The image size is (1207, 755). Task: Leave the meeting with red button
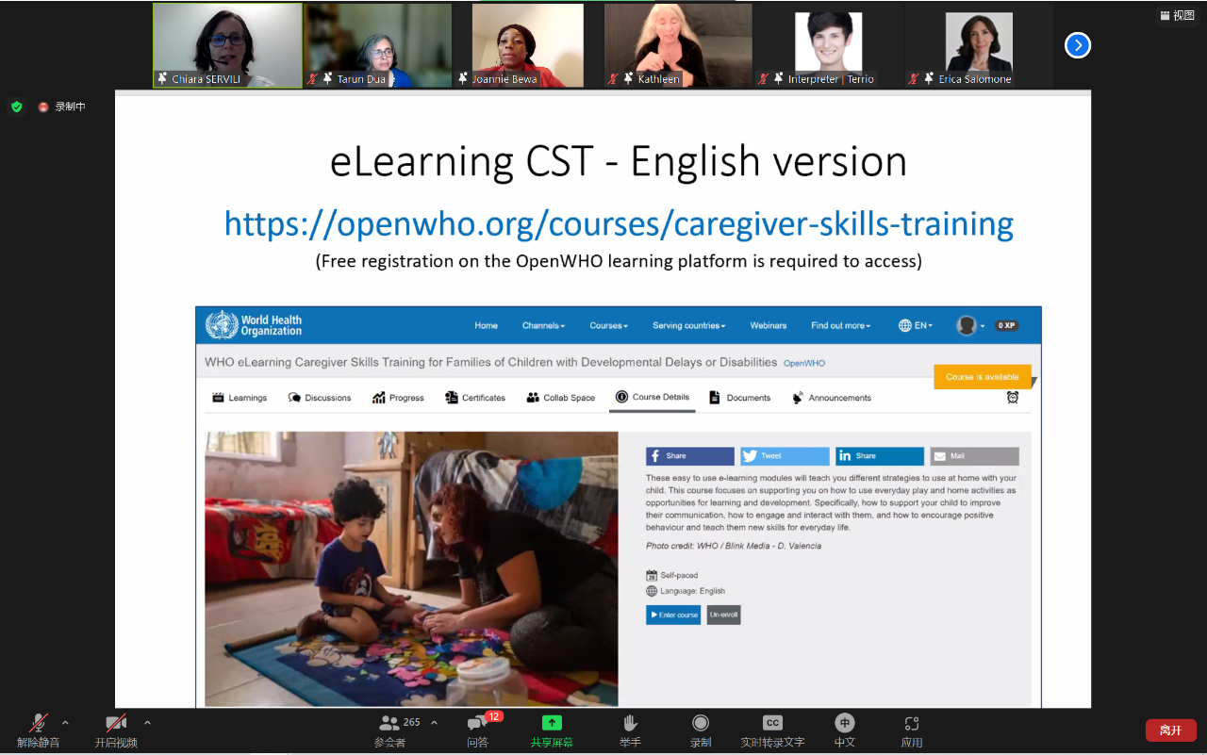(1171, 730)
